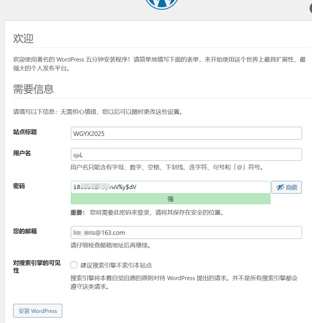Viewport: 312px width, 323px height.
Task: Click the 安装 WordPress button
Action: point(38,311)
